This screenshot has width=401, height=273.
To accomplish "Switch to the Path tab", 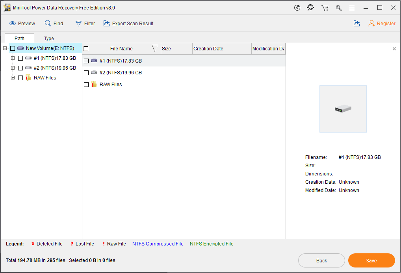I will point(19,38).
